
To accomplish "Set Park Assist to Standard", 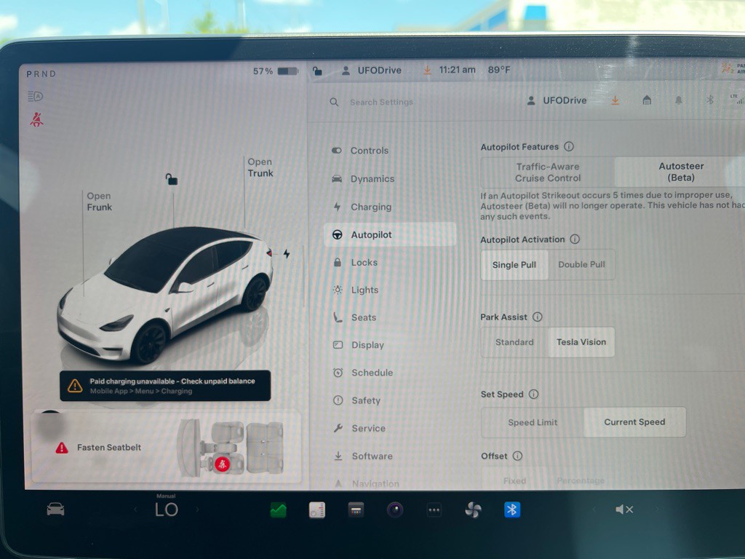I will [x=514, y=342].
